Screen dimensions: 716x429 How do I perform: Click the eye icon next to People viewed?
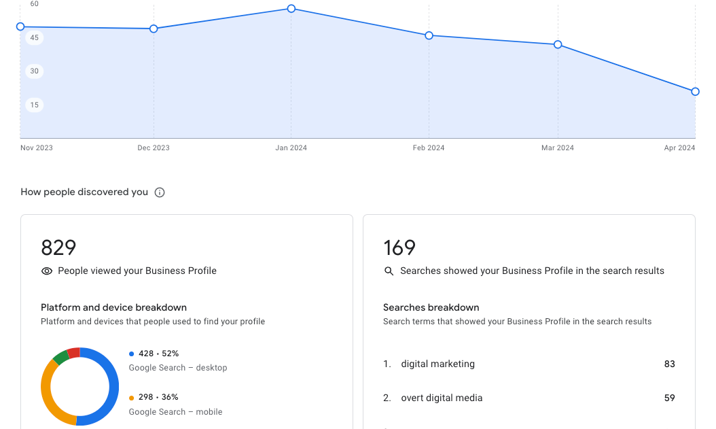click(47, 271)
